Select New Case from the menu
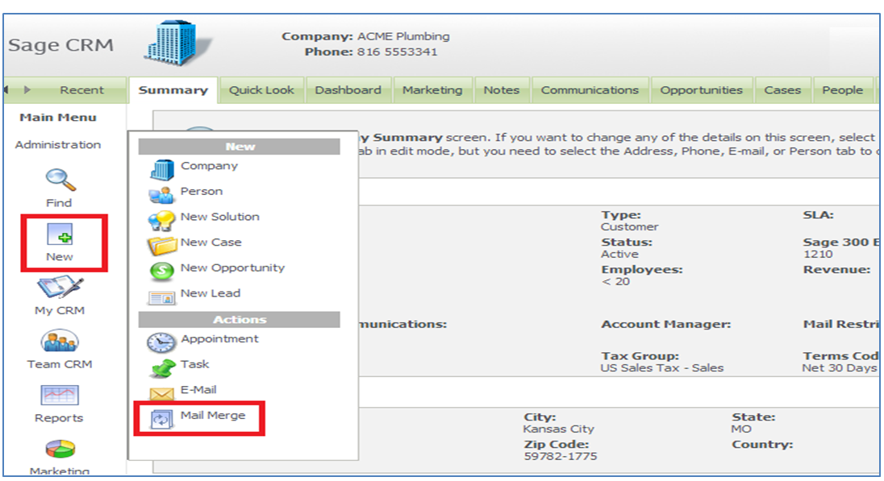The image size is (884, 481). [x=211, y=243]
